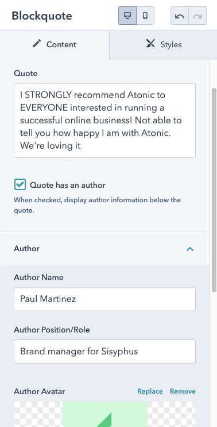
Task: Edit the Author Position/Role field
Action: (104, 352)
